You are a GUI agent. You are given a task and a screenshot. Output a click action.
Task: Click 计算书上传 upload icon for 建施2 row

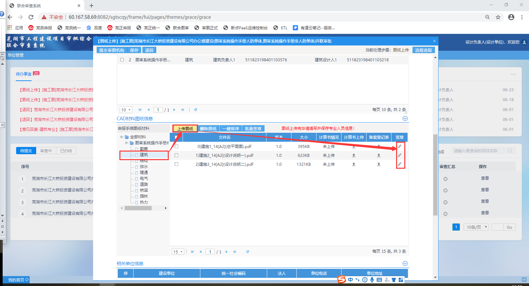(354, 156)
